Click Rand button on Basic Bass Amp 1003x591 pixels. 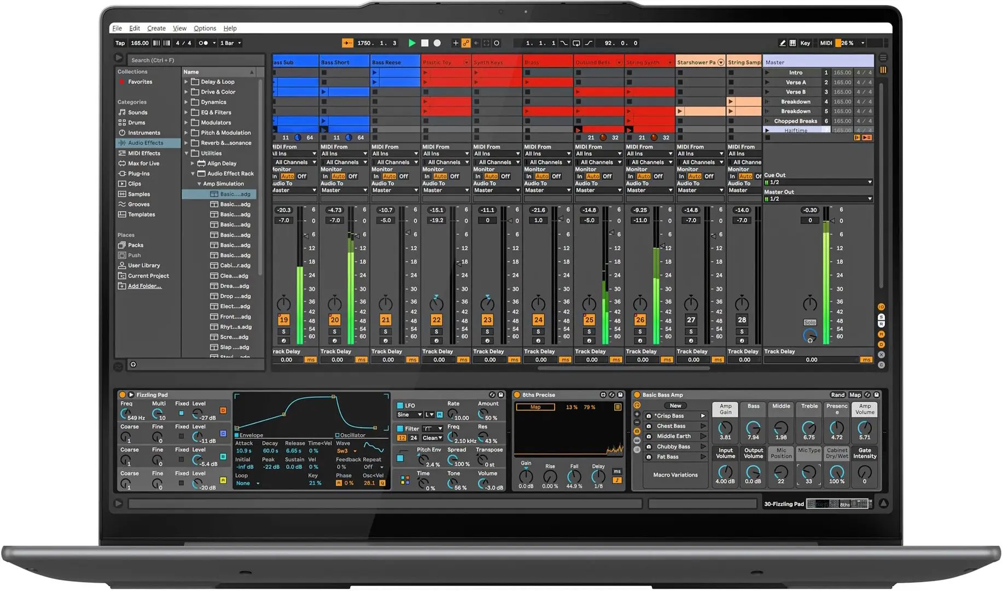click(837, 395)
